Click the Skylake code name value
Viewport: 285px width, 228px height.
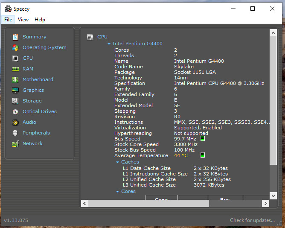(184, 67)
